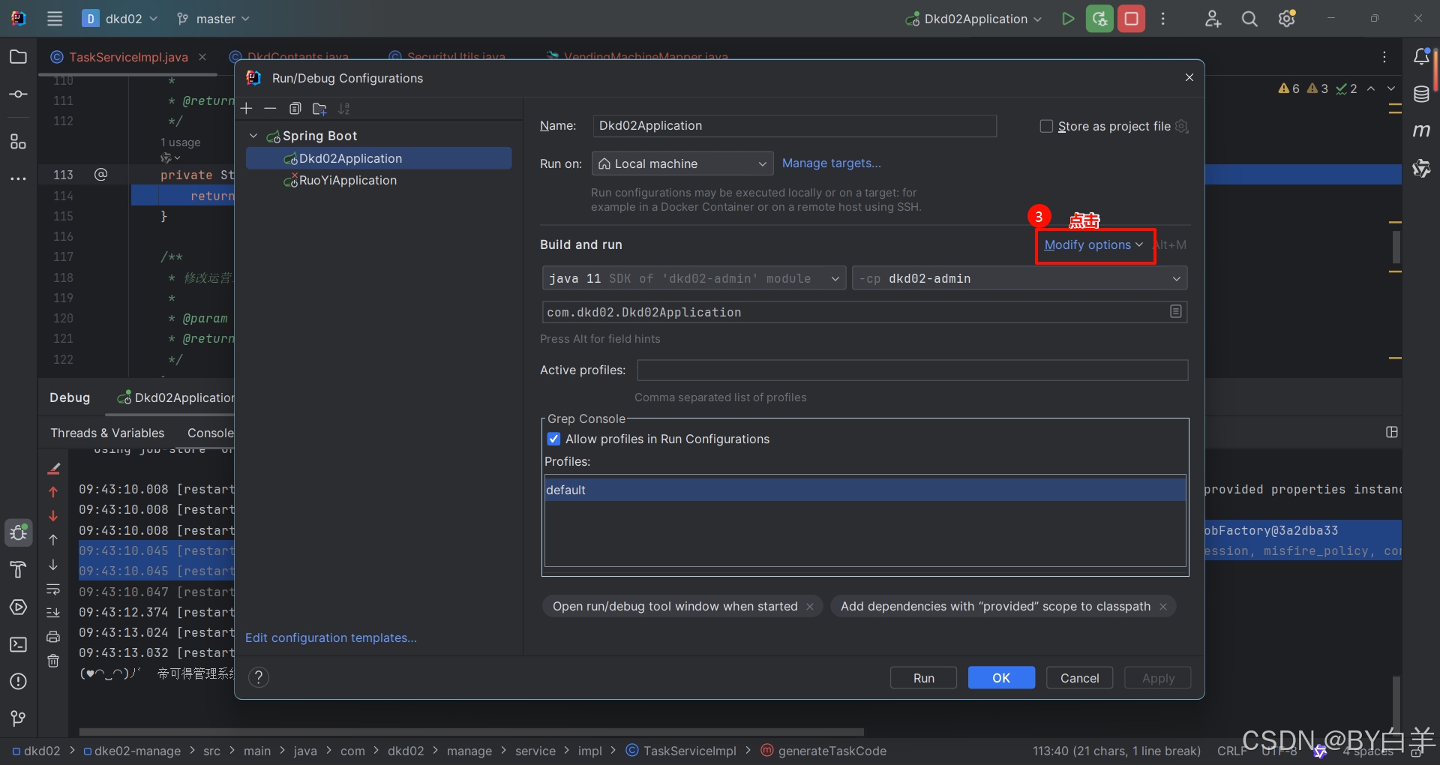Switch to Console tab in Debug

tap(211, 433)
